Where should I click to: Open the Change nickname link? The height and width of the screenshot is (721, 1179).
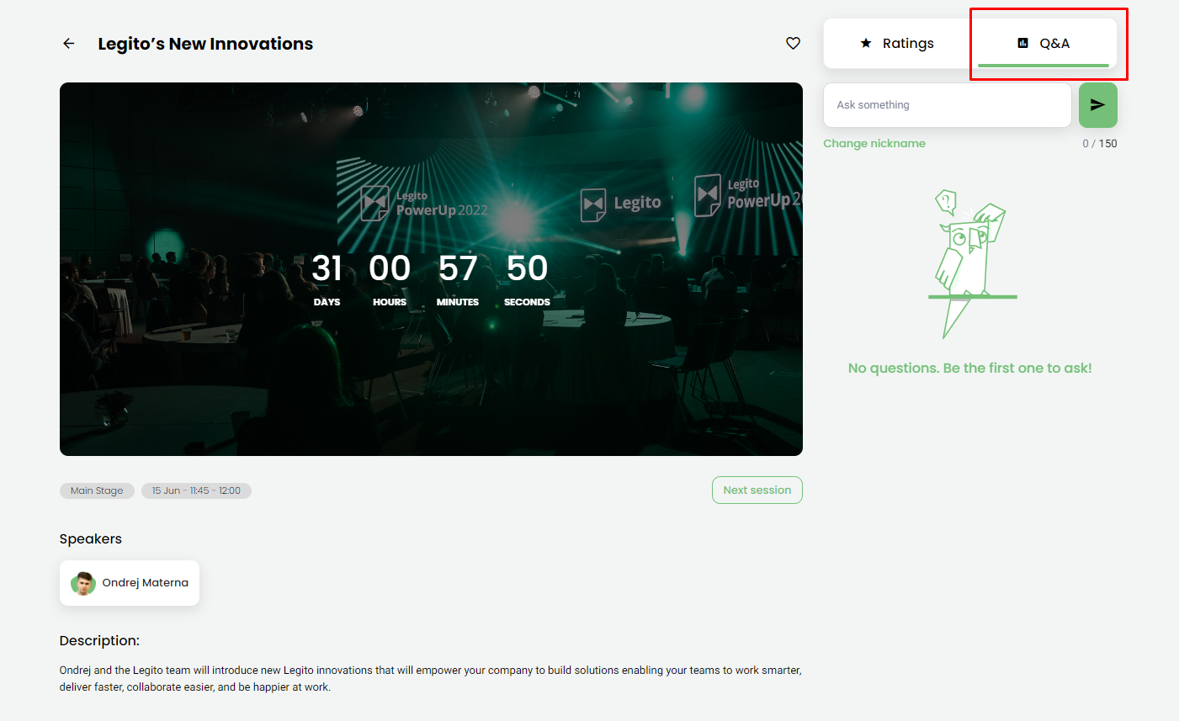[874, 144]
